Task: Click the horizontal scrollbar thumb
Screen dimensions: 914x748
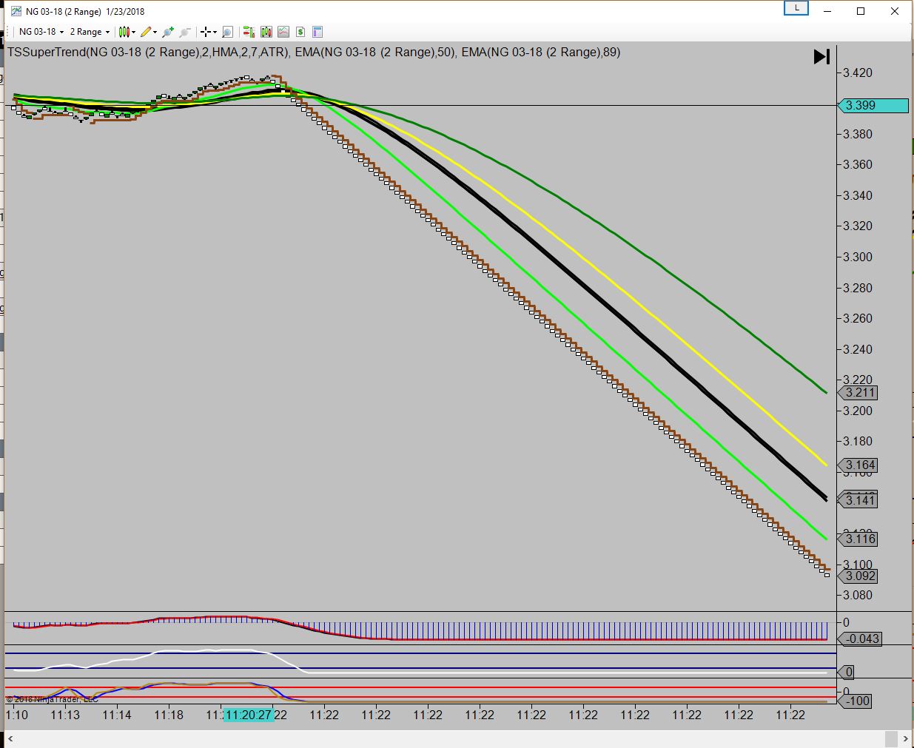Action: (x=892, y=739)
